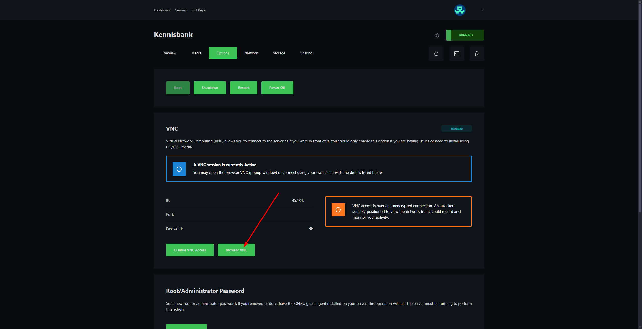Click the orange warning info icon
The image size is (642, 329).
(x=338, y=210)
